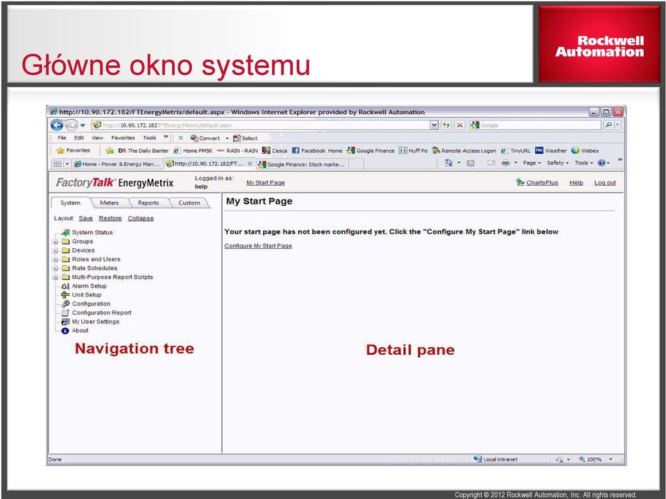Open the Weather bookmark
Screen dimensions: 666x499
click(x=551, y=150)
